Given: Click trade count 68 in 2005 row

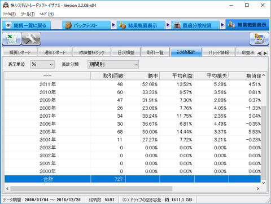Looking at the screenshot, I should pos(120,132).
